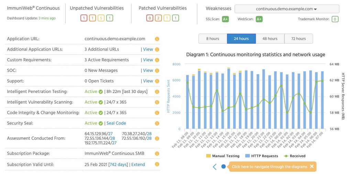Click /27 link of 192.175.111.224

click(114, 143)
